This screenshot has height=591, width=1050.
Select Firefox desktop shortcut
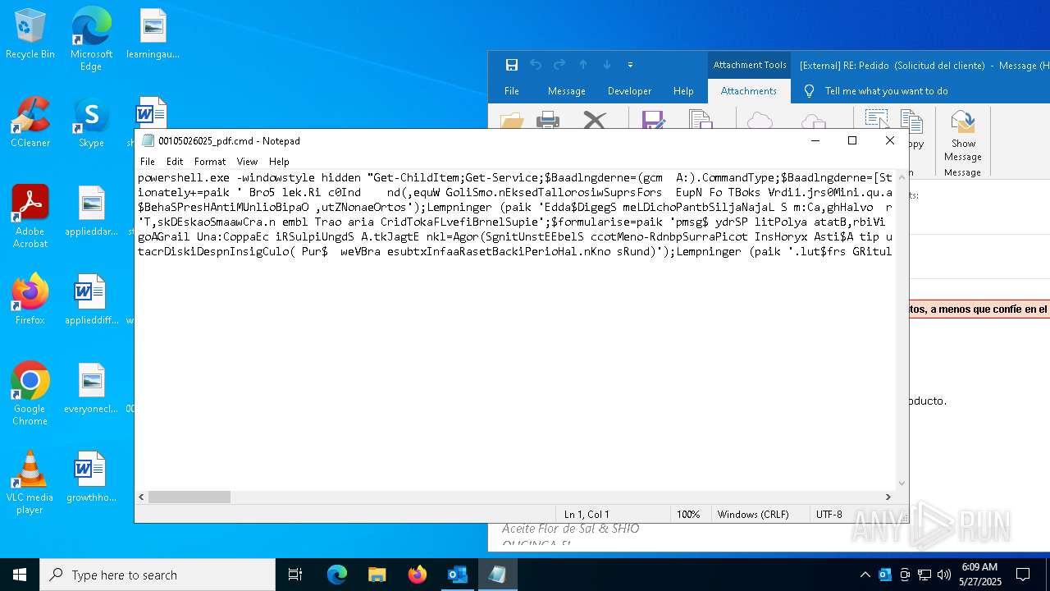(x=30, y=300)
